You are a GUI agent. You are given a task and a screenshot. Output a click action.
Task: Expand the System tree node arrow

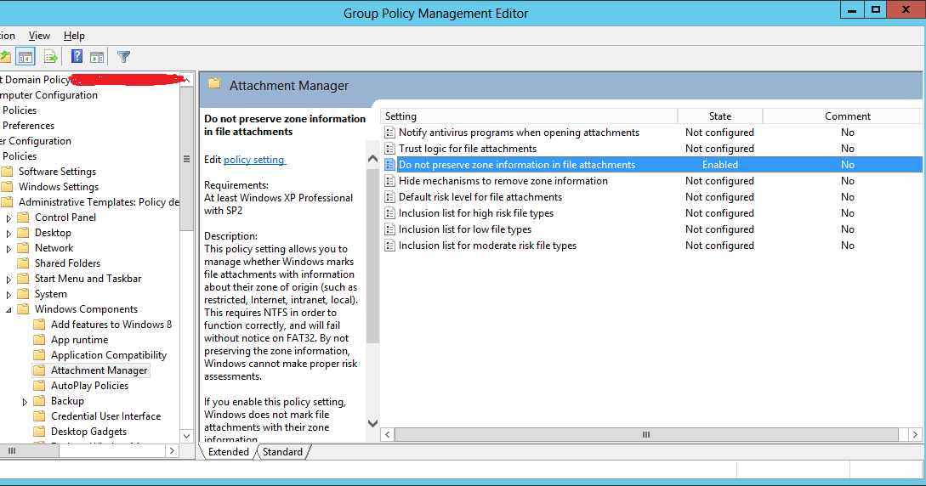tap(9, 295)
